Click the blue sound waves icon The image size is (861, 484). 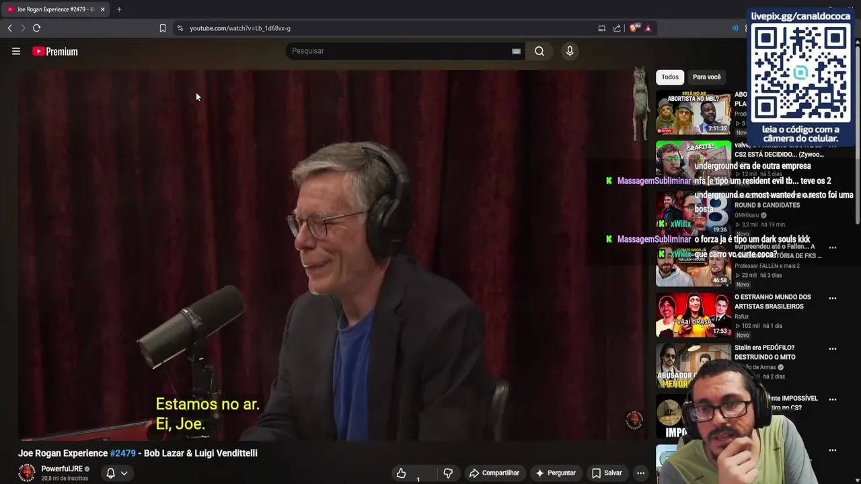pos(735,28)
